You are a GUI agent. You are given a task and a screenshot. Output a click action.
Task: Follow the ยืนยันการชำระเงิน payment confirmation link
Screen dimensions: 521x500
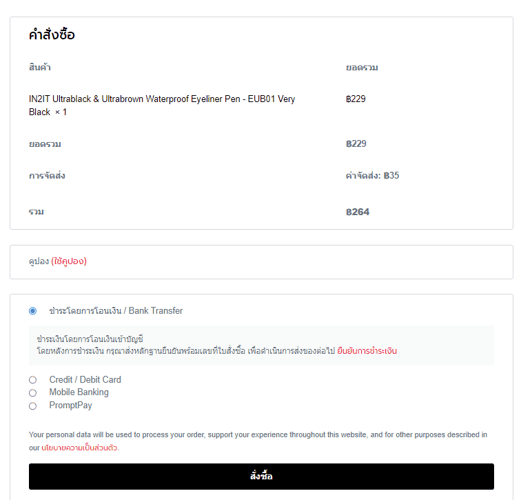pyautogui.click(x=367, y=351)
